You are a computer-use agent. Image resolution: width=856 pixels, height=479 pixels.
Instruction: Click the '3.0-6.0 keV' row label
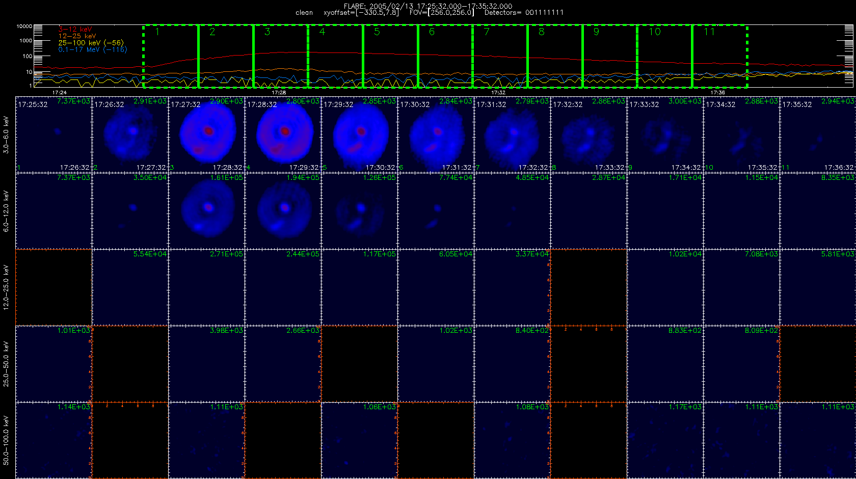pos(6,135)
